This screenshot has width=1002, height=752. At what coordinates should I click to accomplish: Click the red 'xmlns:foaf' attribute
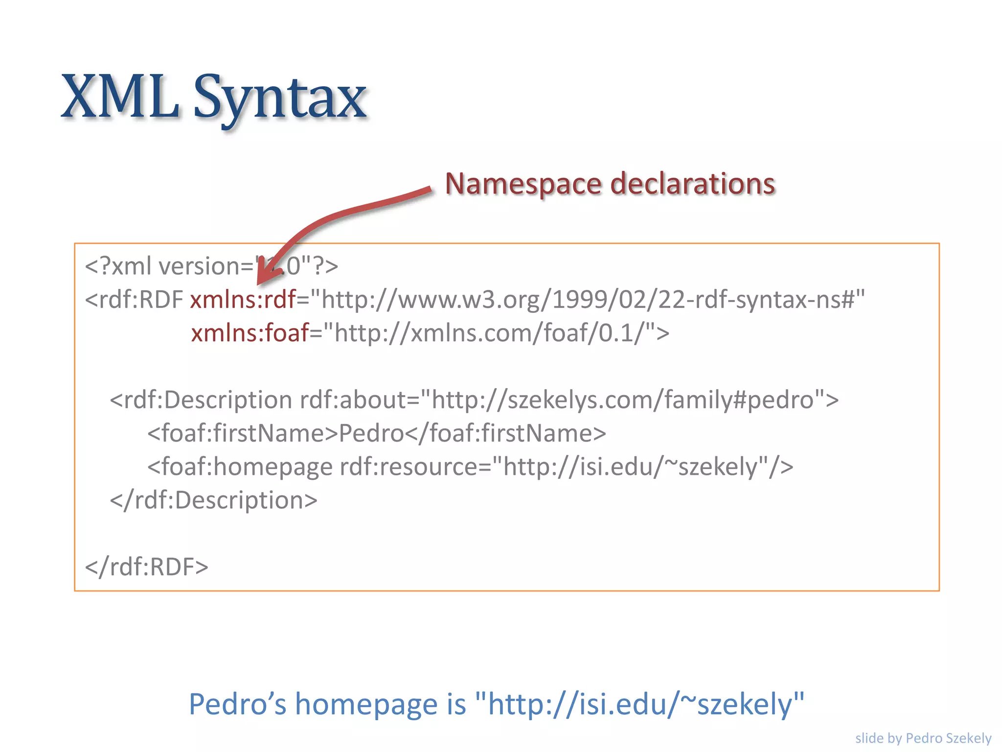250,333
